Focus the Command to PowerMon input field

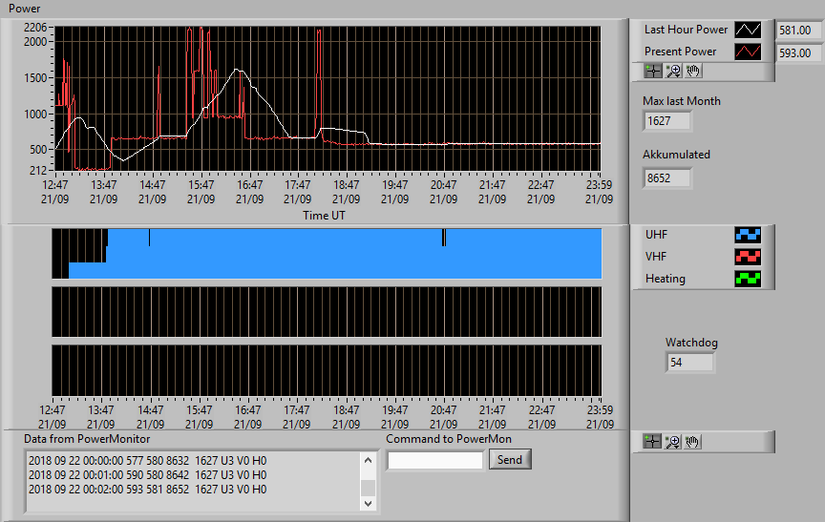tap(435, 461)
